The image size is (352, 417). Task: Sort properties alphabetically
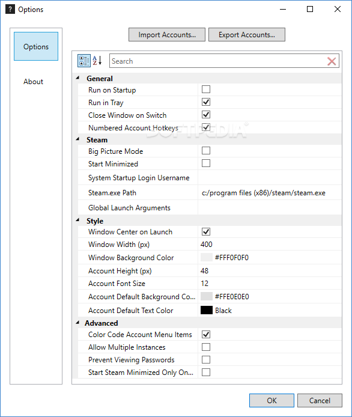(97, 61)
